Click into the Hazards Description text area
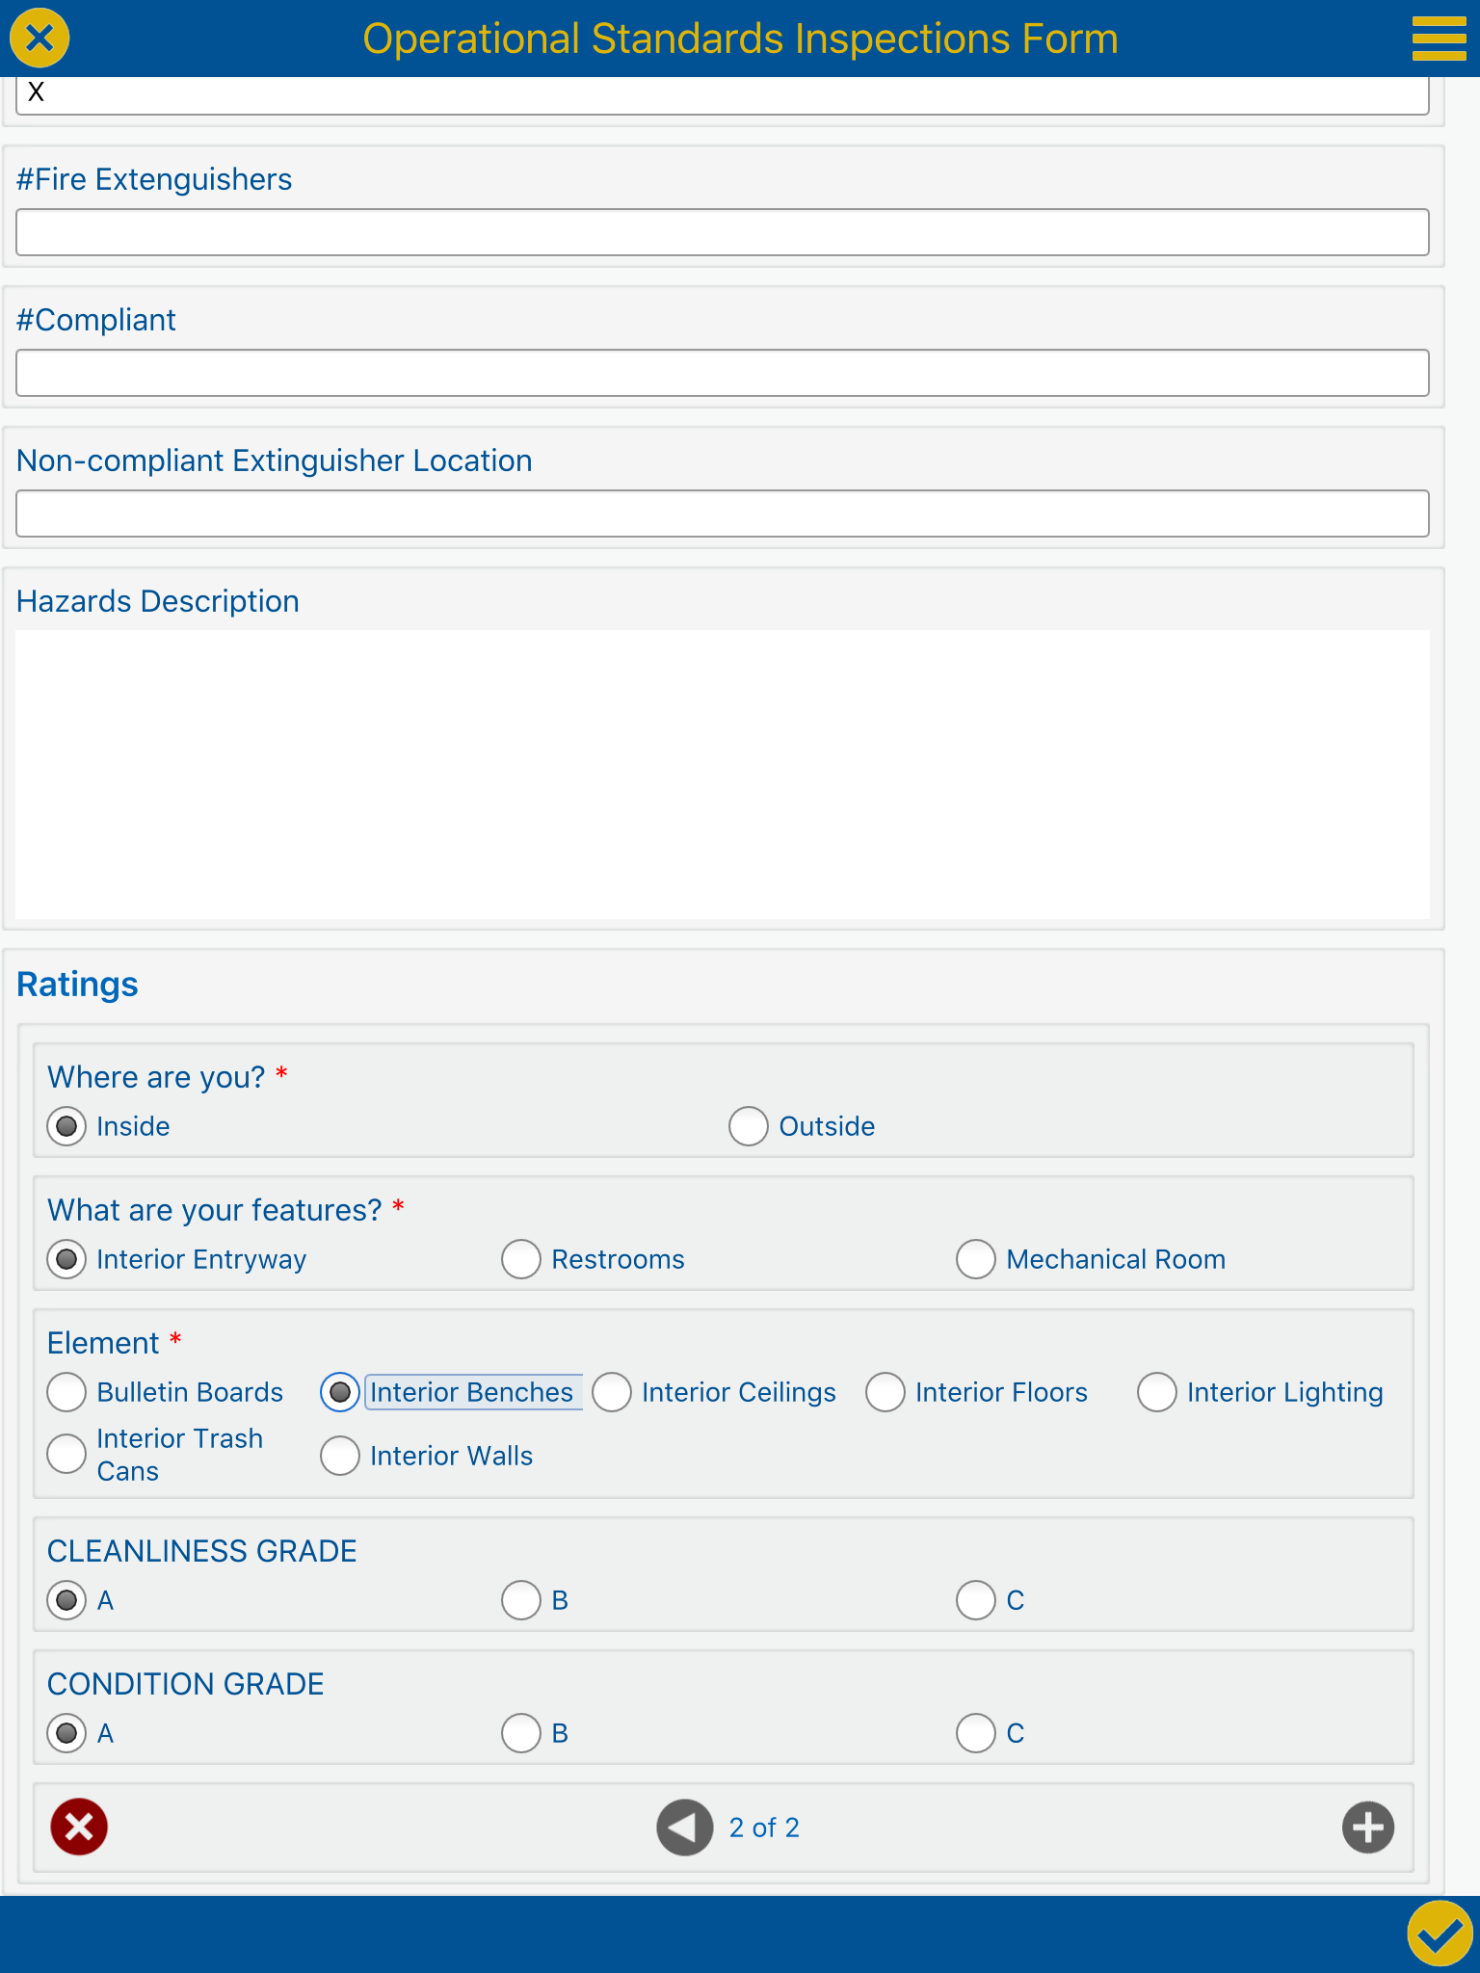The width and height of the screenshot is (1480, 1973). (x=723, y=774)
